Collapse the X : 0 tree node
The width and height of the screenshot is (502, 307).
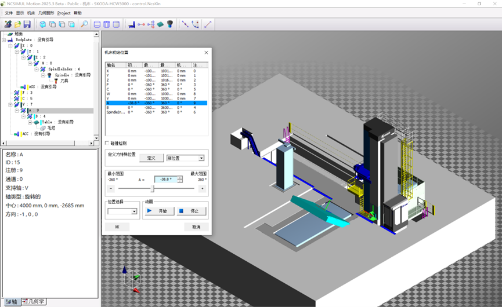click(10, 46)
